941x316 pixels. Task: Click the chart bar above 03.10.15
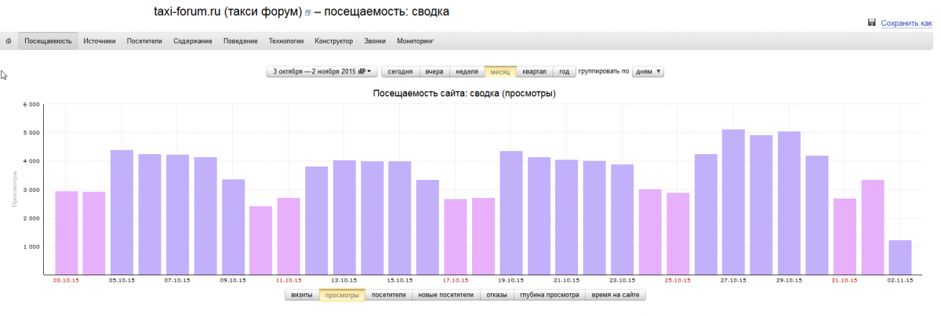pyautogui.click(x=67, y=233)
